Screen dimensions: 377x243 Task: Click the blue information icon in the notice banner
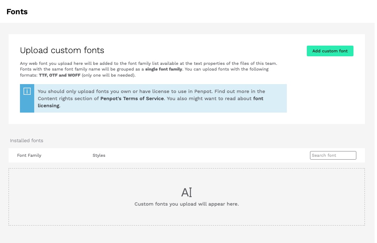(x=27, y=91)
